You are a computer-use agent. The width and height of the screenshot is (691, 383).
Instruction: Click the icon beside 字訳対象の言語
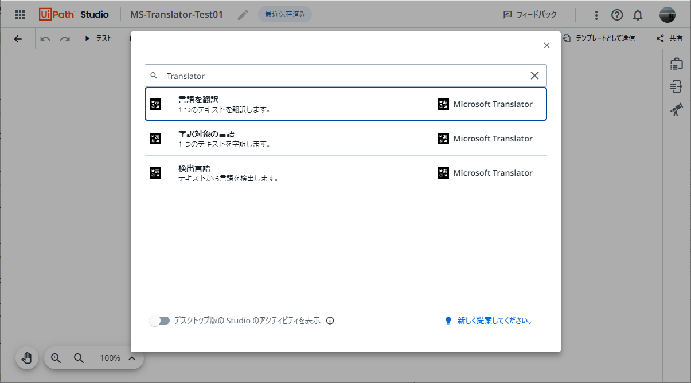155,139
